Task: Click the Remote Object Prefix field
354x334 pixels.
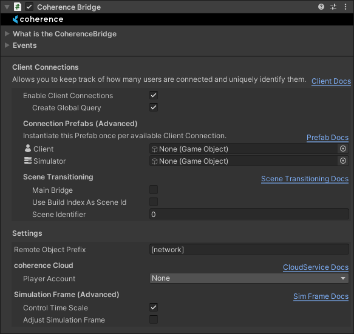Action: pyautogui.click(x=249, y=250)
